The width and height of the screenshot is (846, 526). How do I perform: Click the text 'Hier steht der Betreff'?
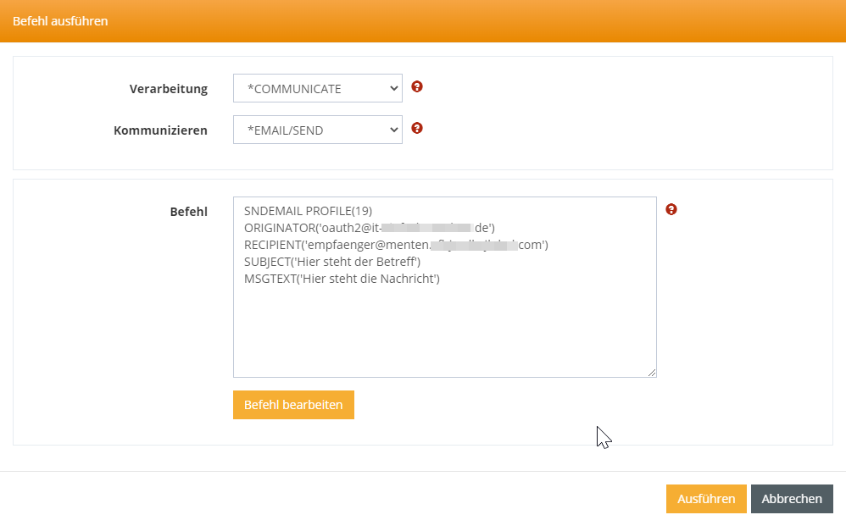click(359, 262)
